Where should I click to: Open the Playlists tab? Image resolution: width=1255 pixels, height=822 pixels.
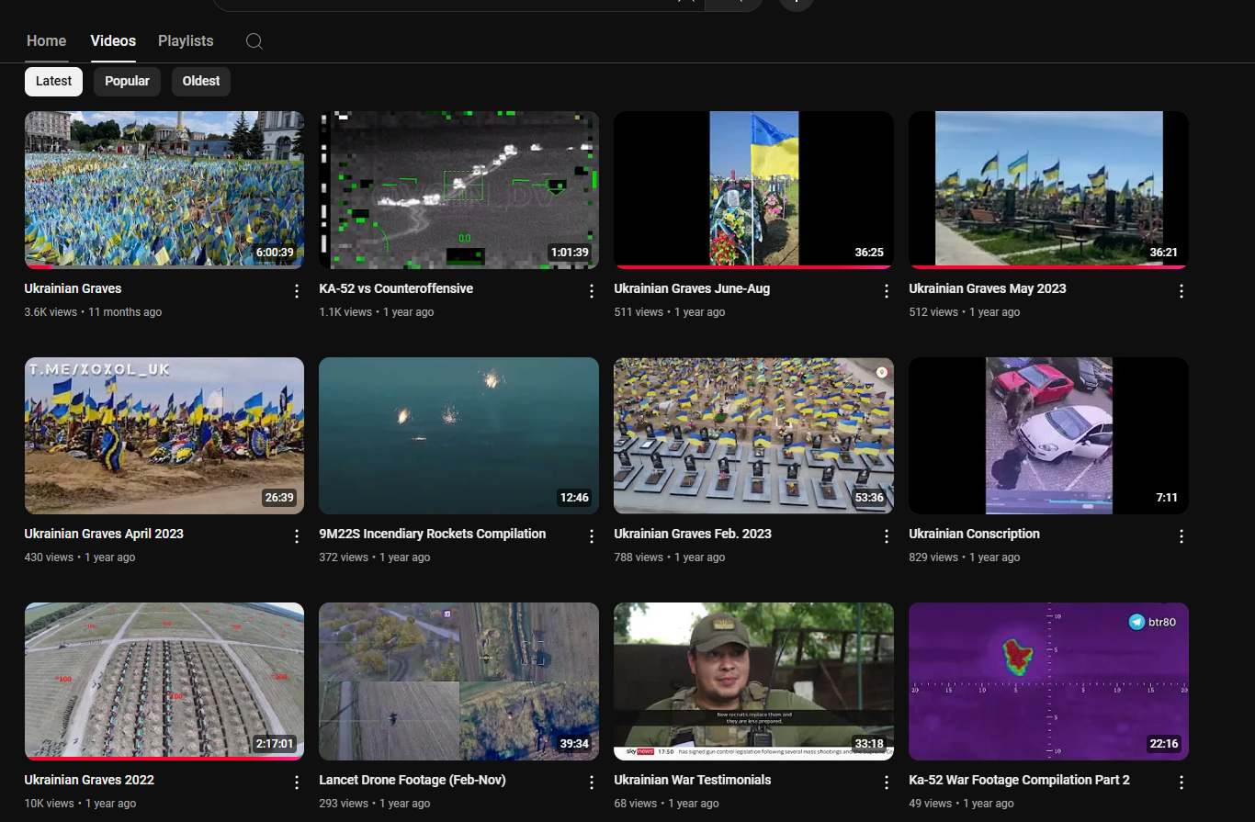[x=186, y=41]
